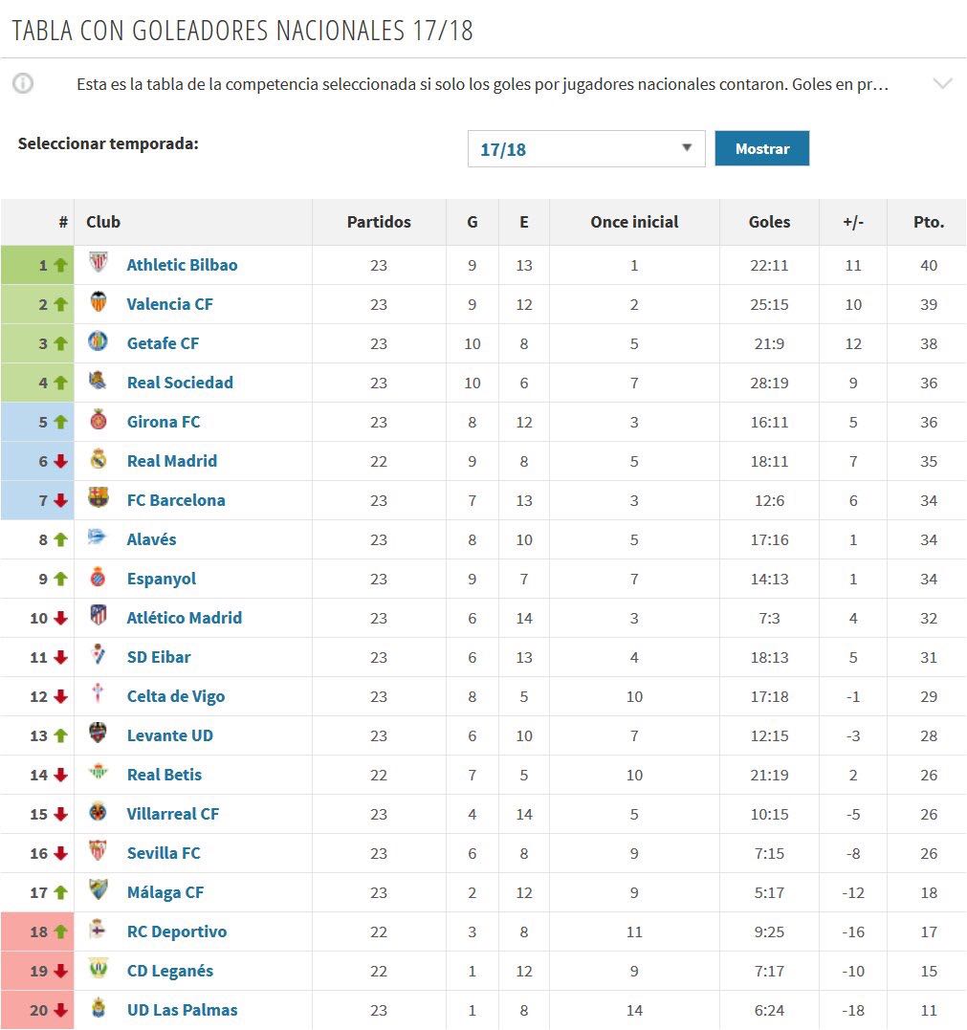Click the Getafe CF crest icon
The height and width of the screenshot is (1030, 967).
point(99,342)
